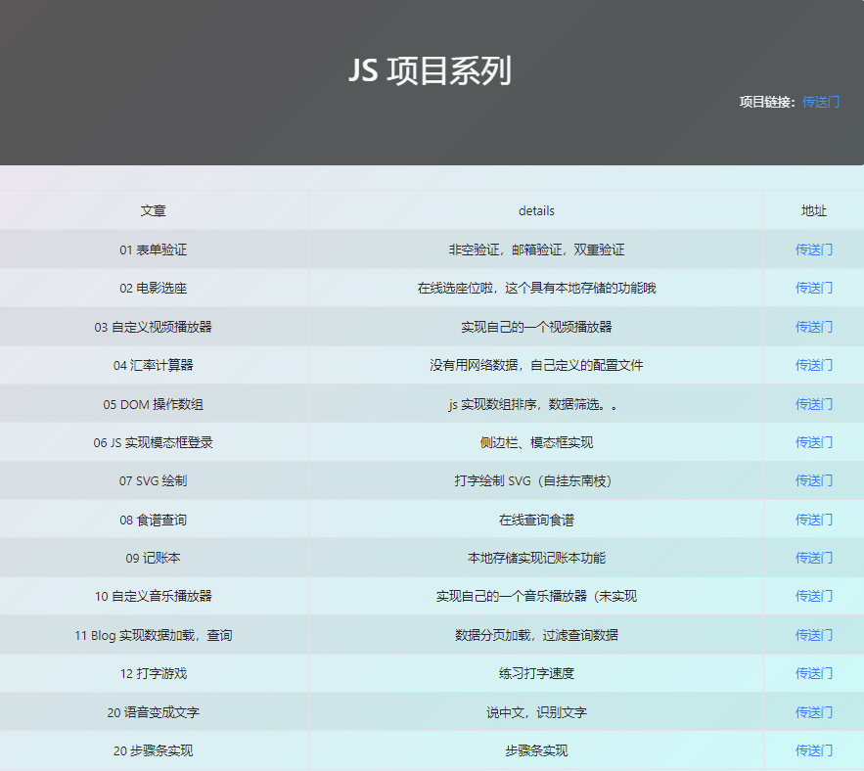Open the 项目链接 传送门 link in the header

click(x=820, y=102)
